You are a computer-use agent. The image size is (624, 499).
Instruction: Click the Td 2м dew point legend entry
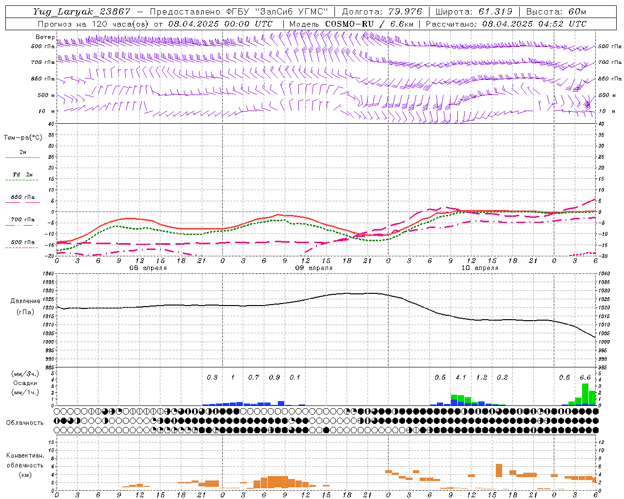pos(23,174)
